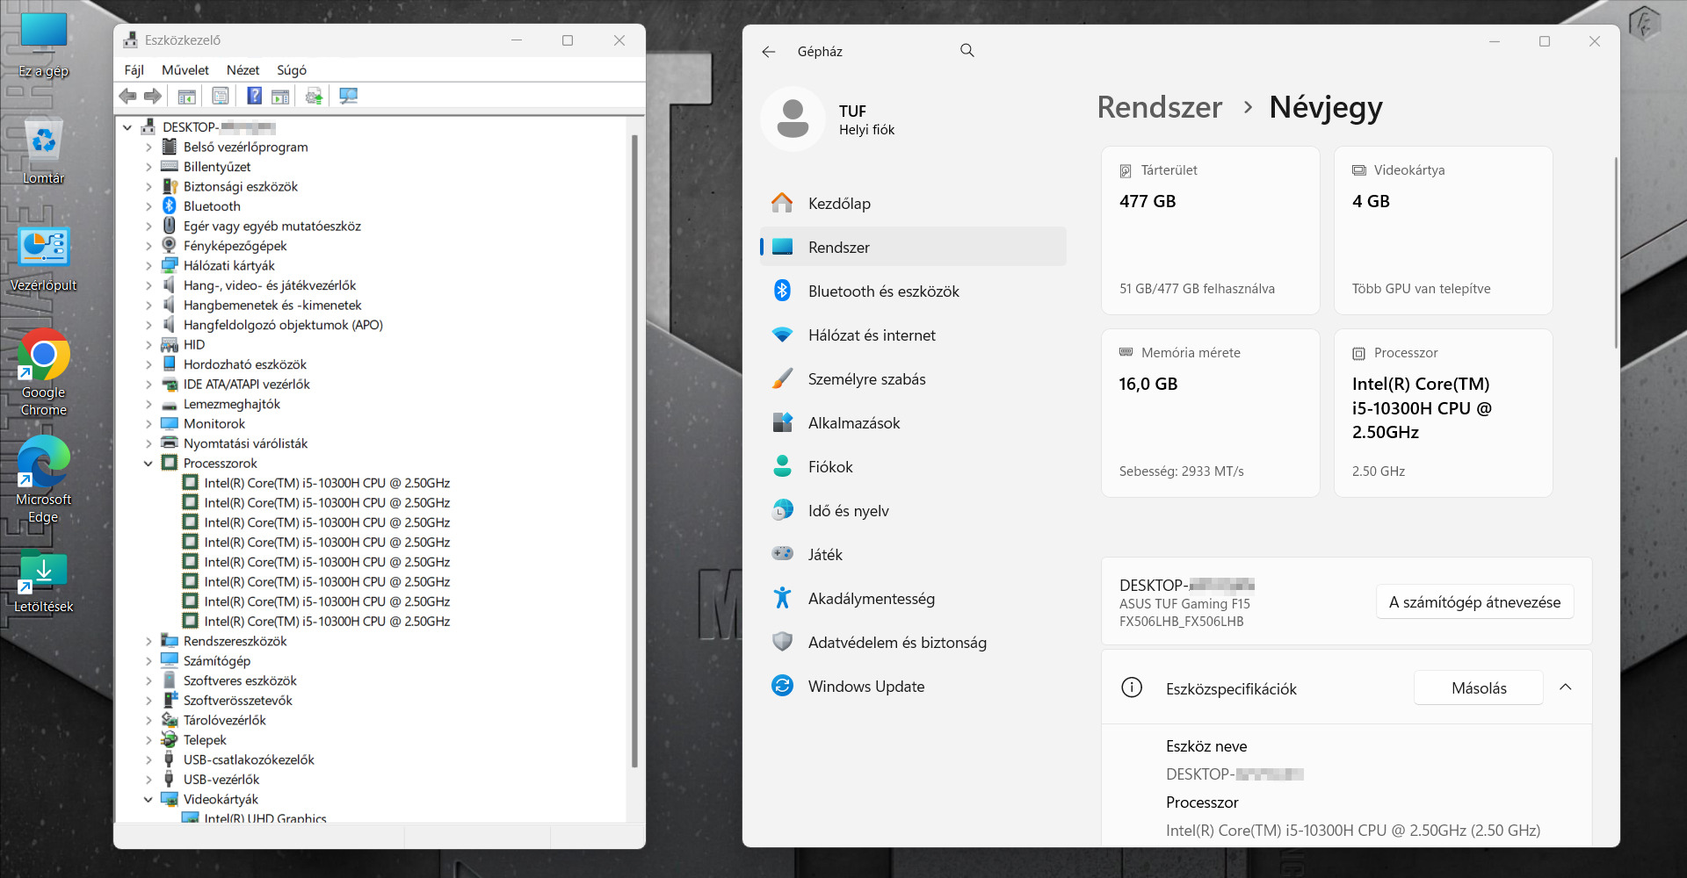Open the Nézet menu
Viewport: 1687px width, 878px height.
[x=243, y=70]
